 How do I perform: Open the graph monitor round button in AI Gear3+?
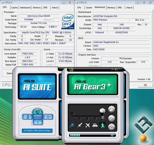point(111,127)
